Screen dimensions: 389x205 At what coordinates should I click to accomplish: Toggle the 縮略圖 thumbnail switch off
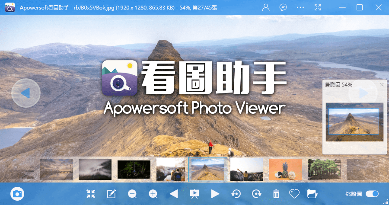point(372,194)
